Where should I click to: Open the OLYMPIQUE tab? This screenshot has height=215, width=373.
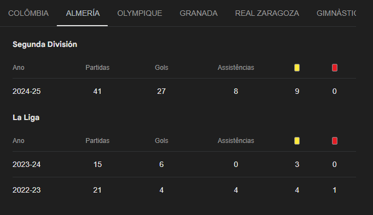(139, 13)
